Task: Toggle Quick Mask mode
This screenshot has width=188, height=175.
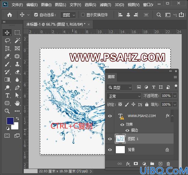Action: tap(7, 136)
